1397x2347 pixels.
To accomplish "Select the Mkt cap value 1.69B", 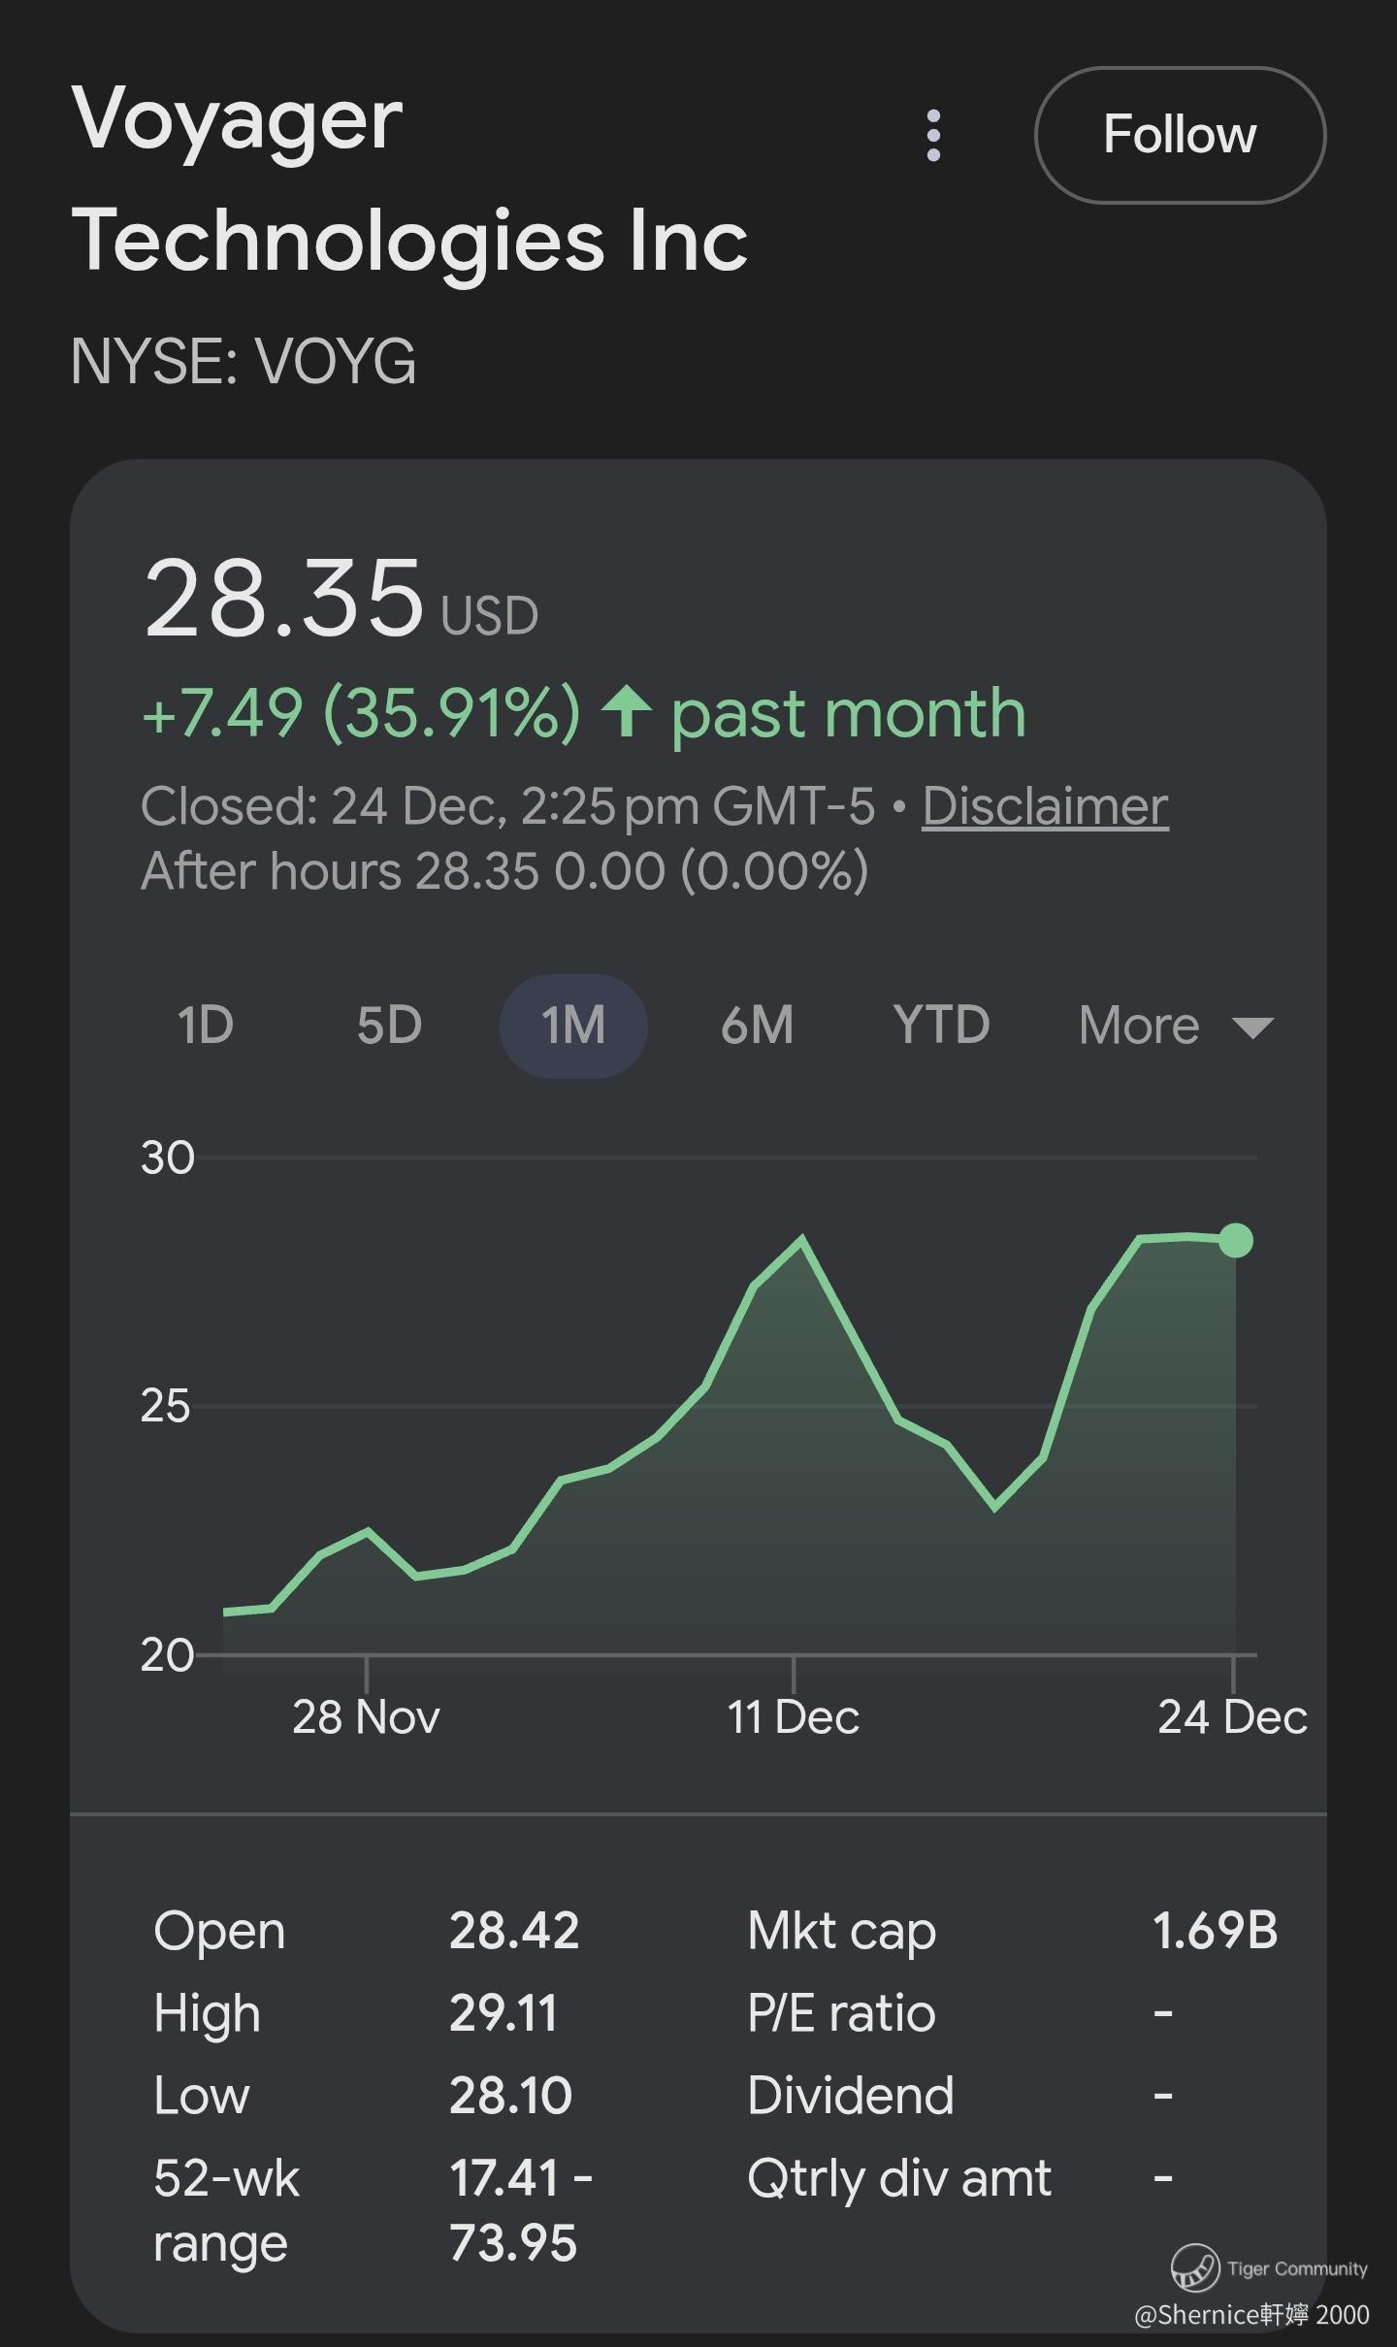I will pos(1215,1930).
